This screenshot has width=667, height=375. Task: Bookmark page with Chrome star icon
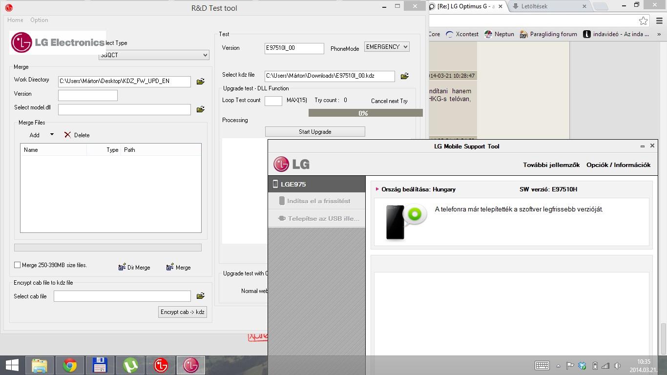643,21
